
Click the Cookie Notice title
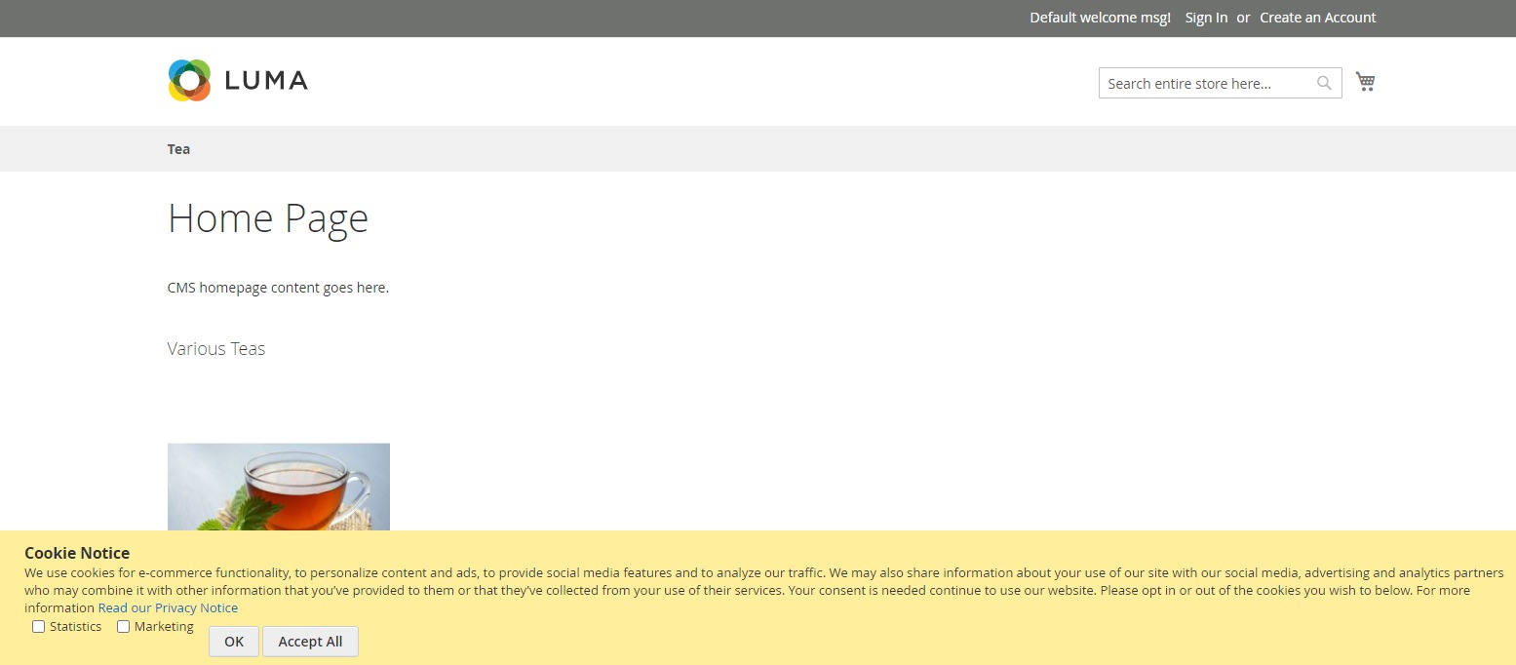77,553
